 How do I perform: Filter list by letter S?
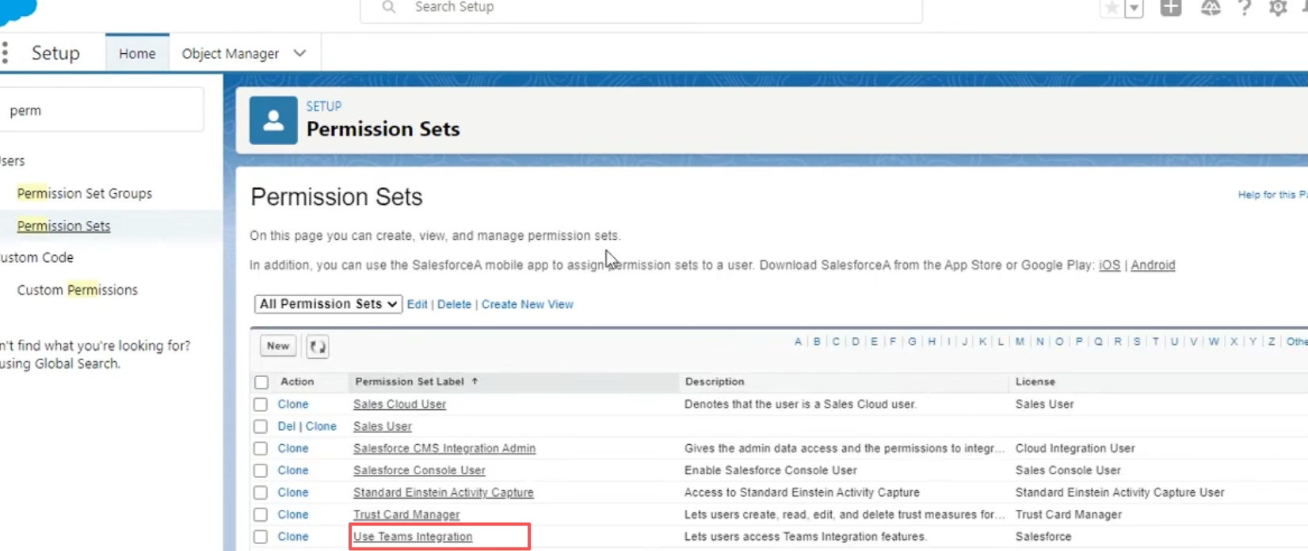coord(1137,342)
